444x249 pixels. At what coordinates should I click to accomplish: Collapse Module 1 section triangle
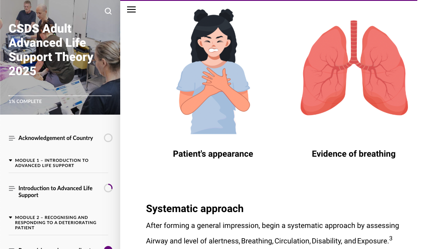click(x=10, y=160)
